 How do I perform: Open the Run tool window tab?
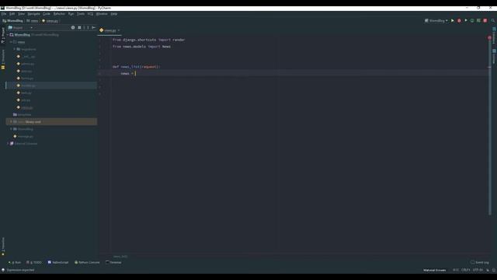pos(15,263)
